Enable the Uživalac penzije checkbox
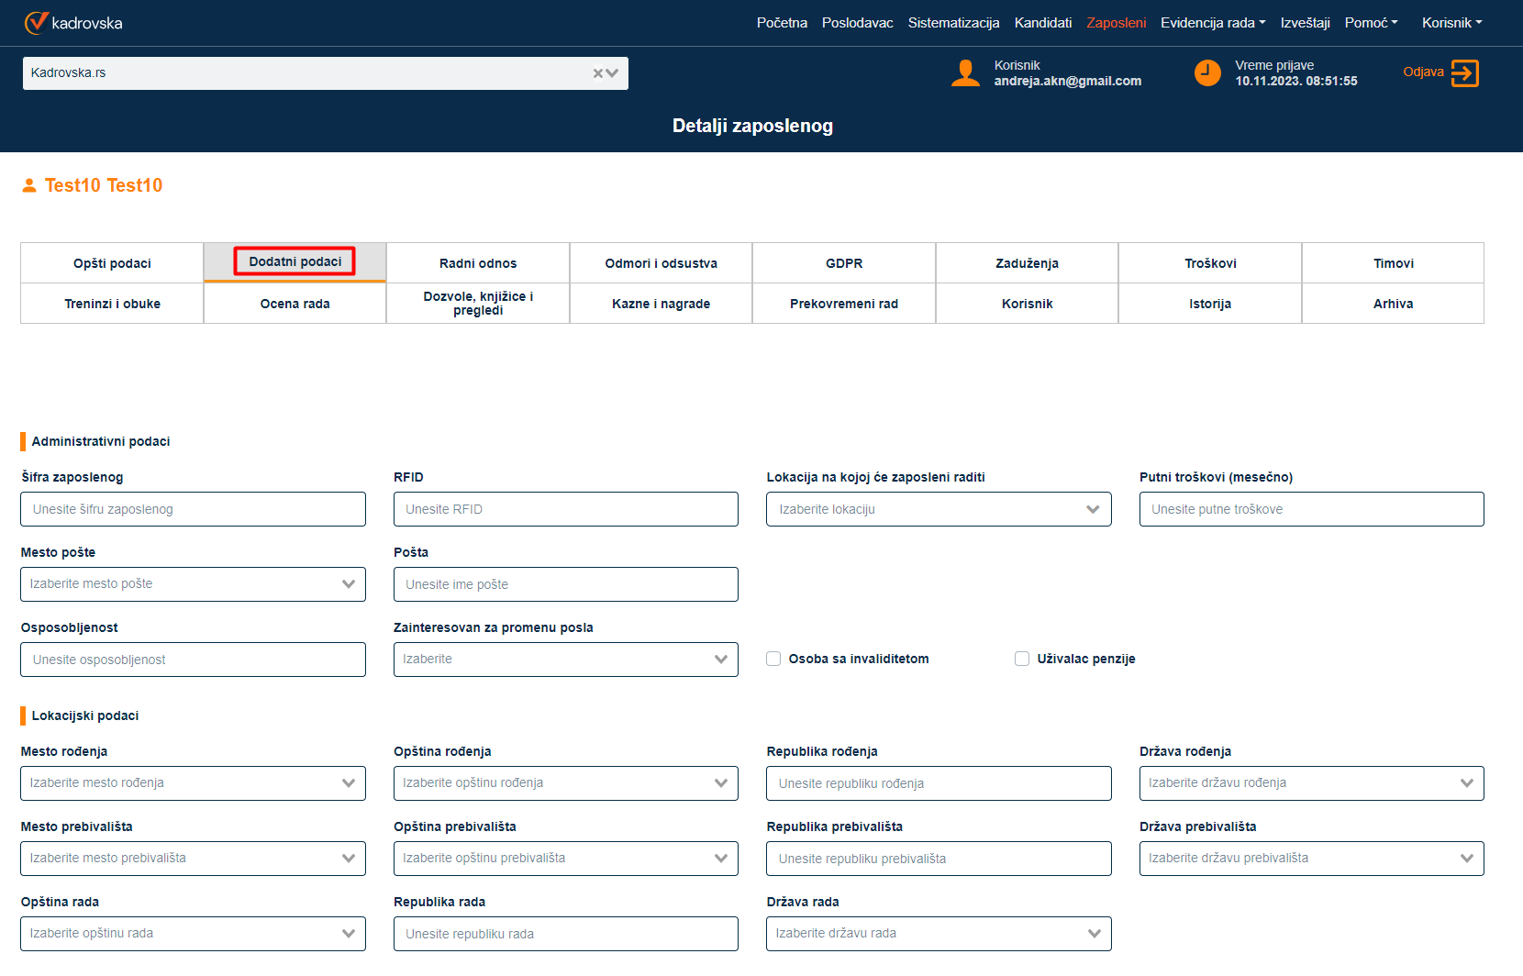 pyautogui.click(x=1022, y=659)
